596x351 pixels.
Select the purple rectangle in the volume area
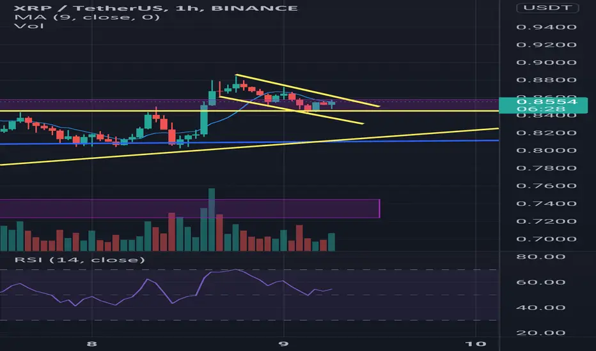click(x=190, y=208)
